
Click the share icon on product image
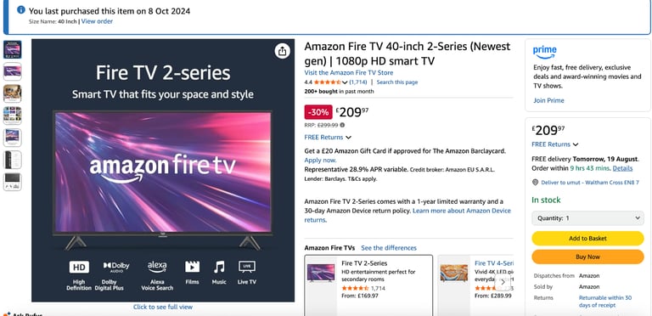pos(283,51)
